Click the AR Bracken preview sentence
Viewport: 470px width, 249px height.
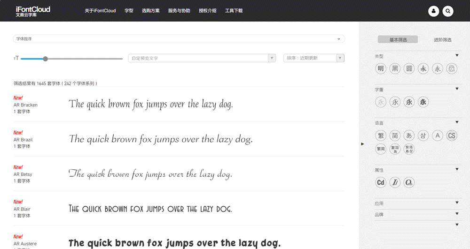pos(151,104)
